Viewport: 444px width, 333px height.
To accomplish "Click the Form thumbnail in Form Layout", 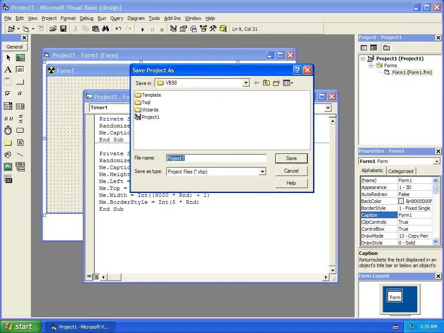I will 395,296.
